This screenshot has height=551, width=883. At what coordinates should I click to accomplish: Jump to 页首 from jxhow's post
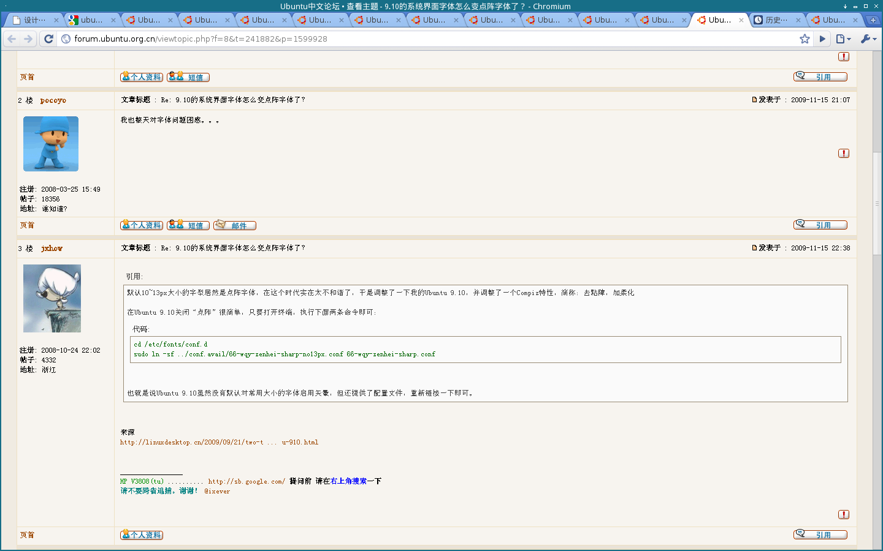[27, 535]
